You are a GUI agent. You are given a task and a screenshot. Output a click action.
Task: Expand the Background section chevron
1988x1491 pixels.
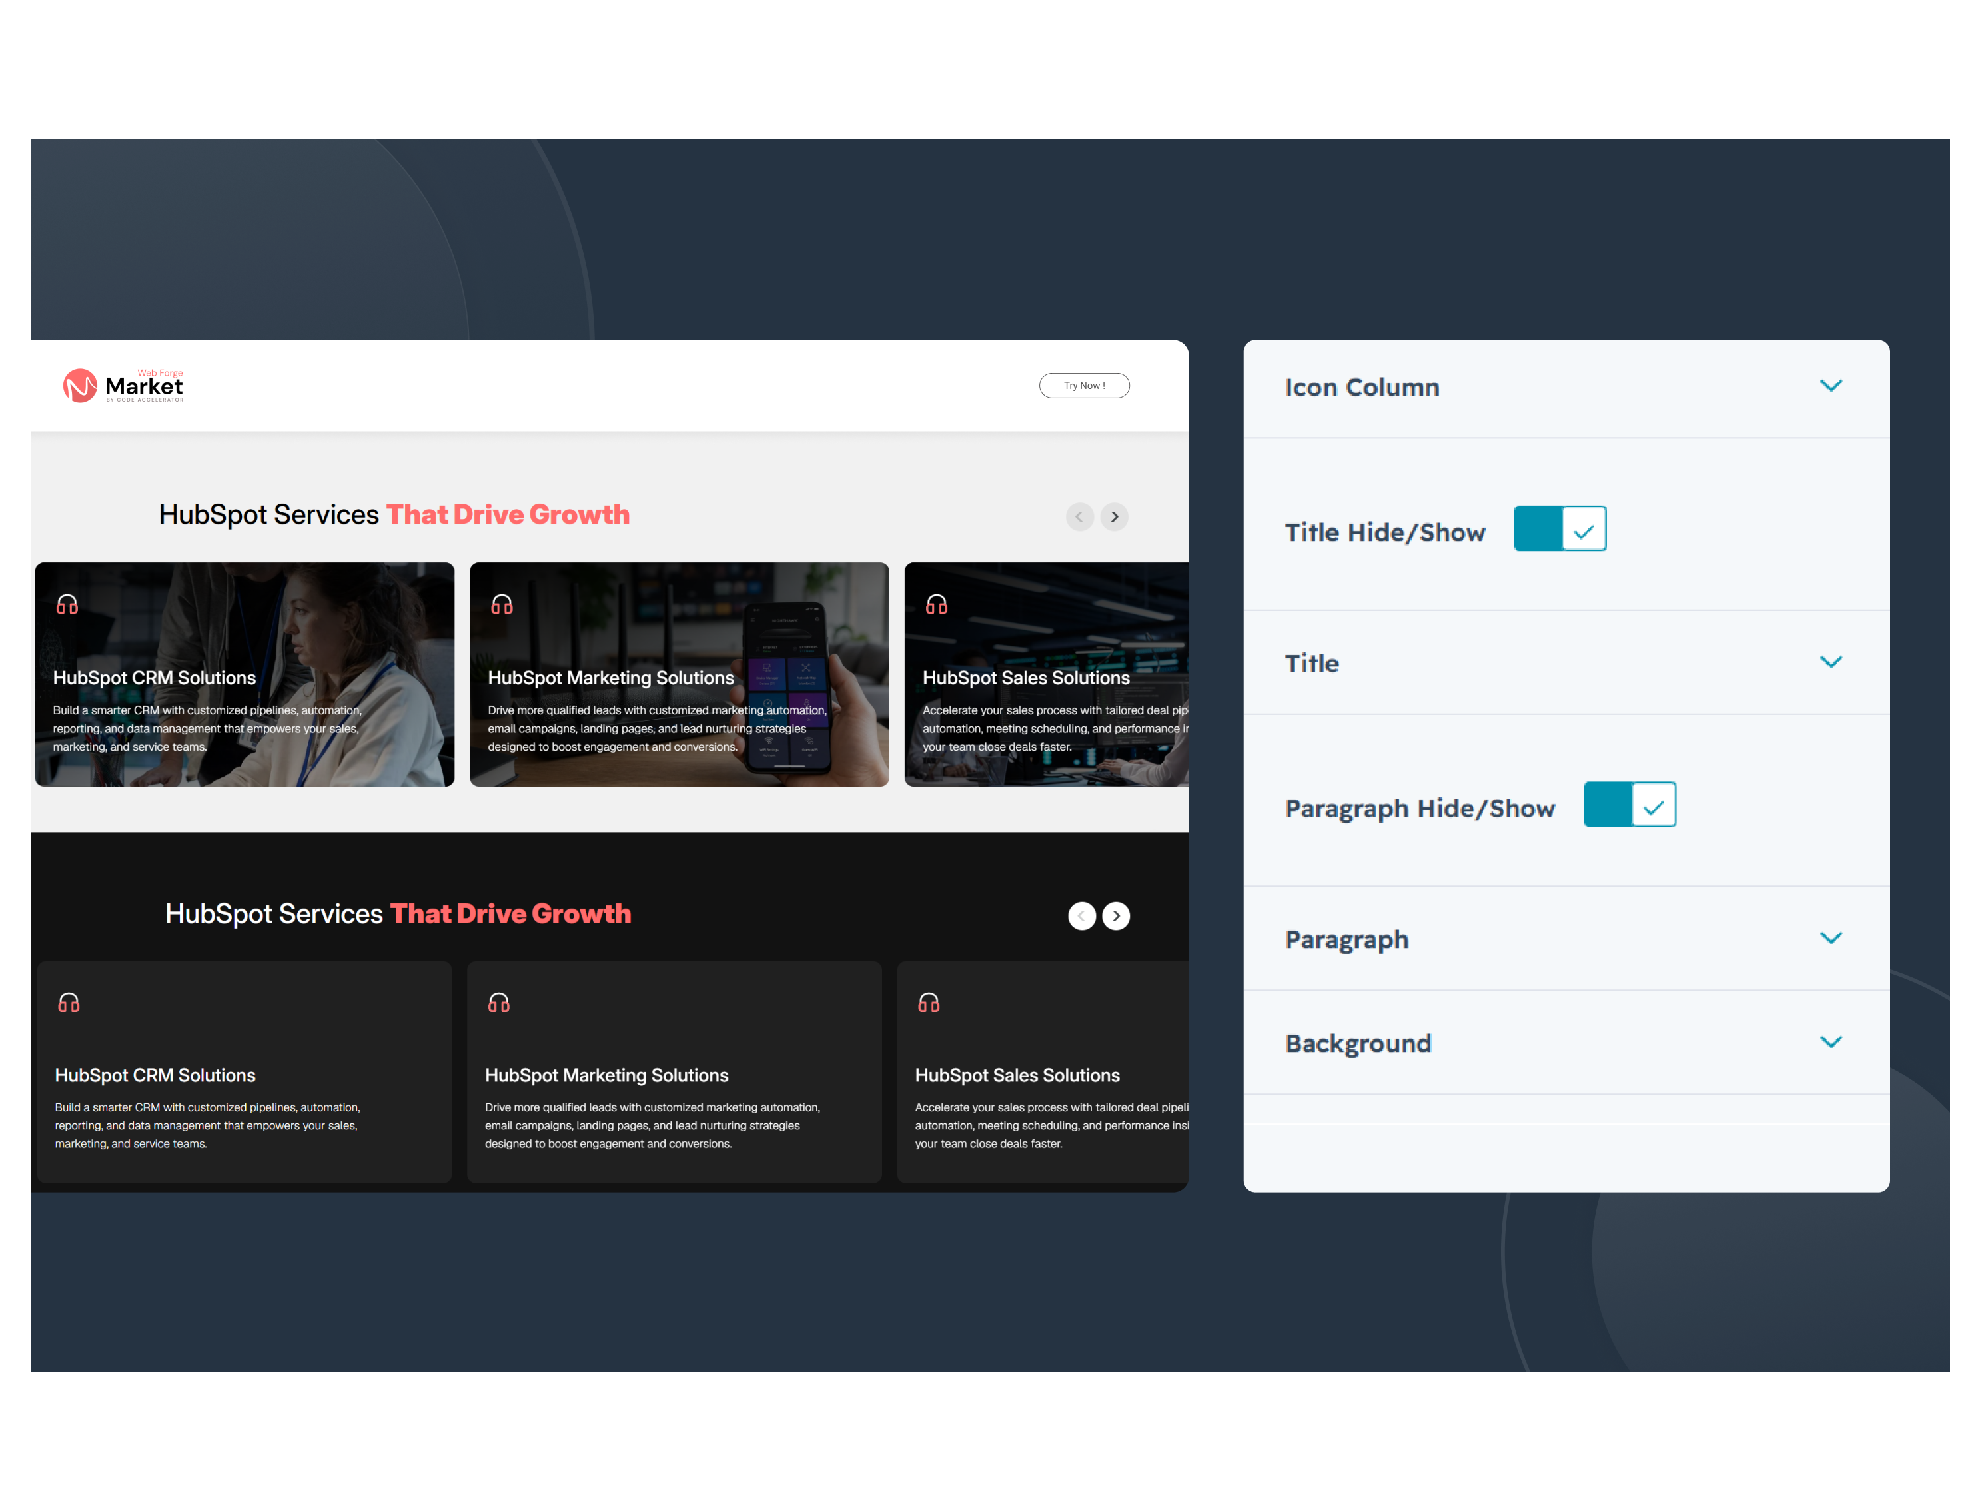1831,1043
